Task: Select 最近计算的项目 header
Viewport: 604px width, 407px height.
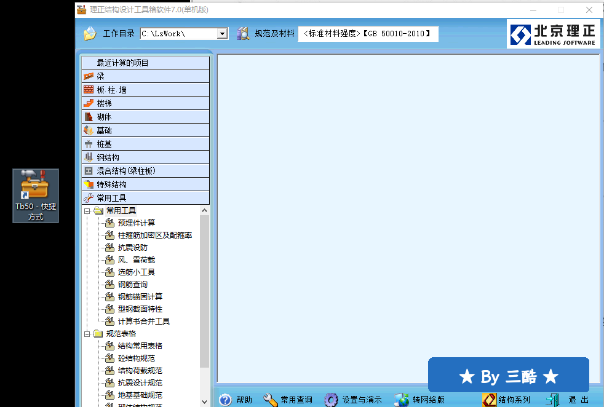Action: point(145,62)
